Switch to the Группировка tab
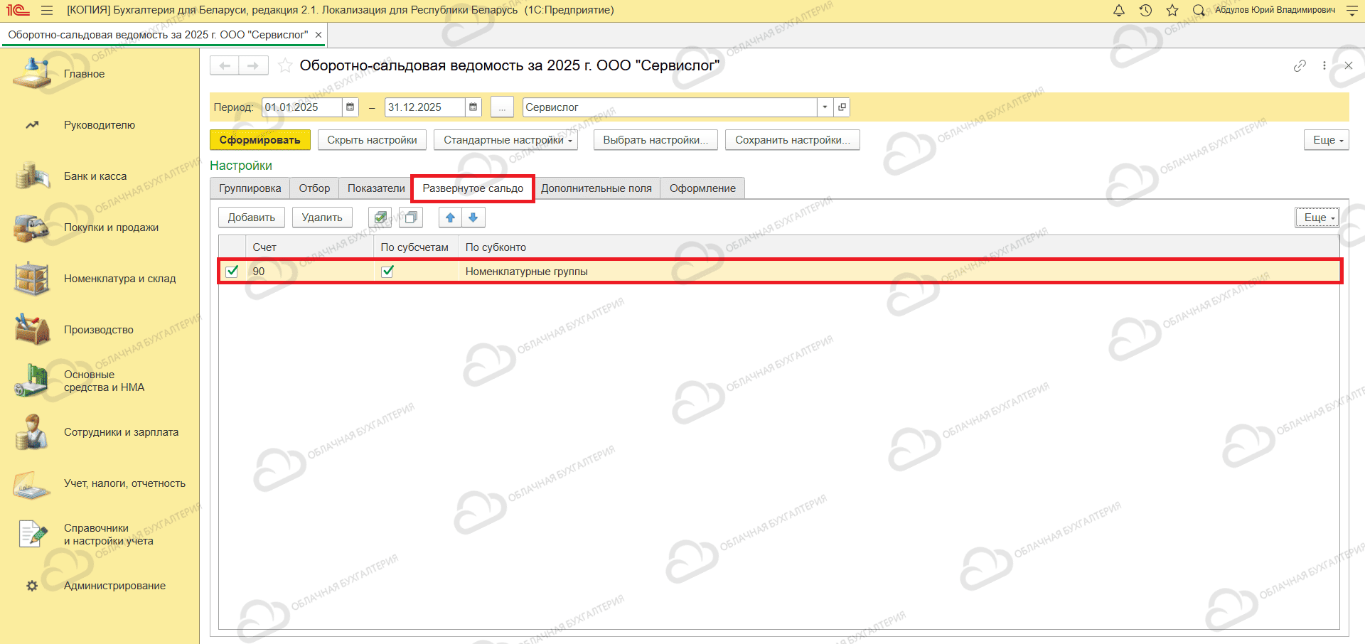 [x=250, y=188]
